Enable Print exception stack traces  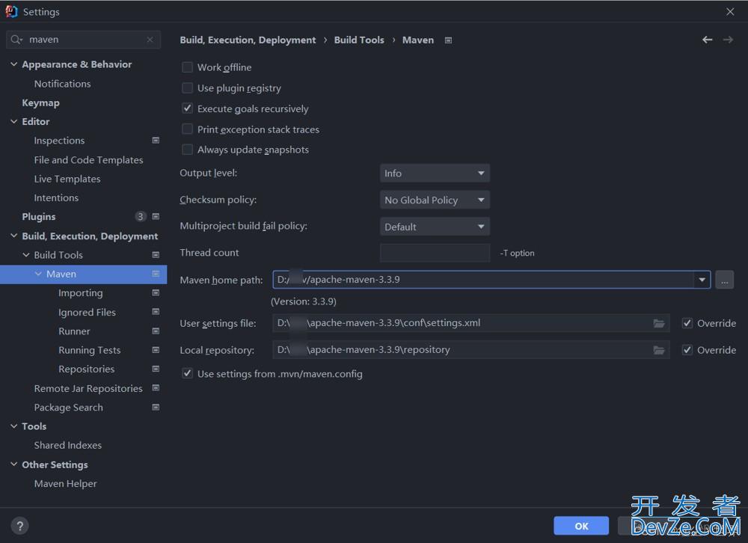[188, 129]
